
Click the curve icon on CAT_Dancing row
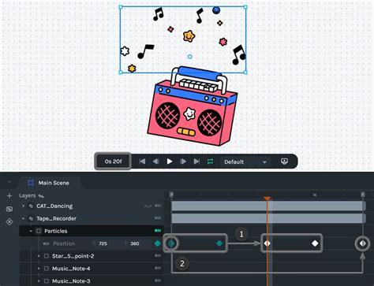(x=148, y=206)
